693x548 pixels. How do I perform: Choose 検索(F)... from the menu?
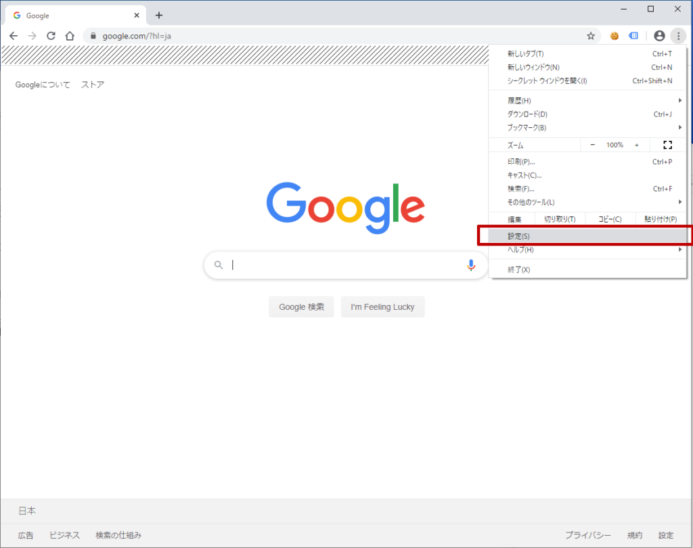click(x=587, y=189)
